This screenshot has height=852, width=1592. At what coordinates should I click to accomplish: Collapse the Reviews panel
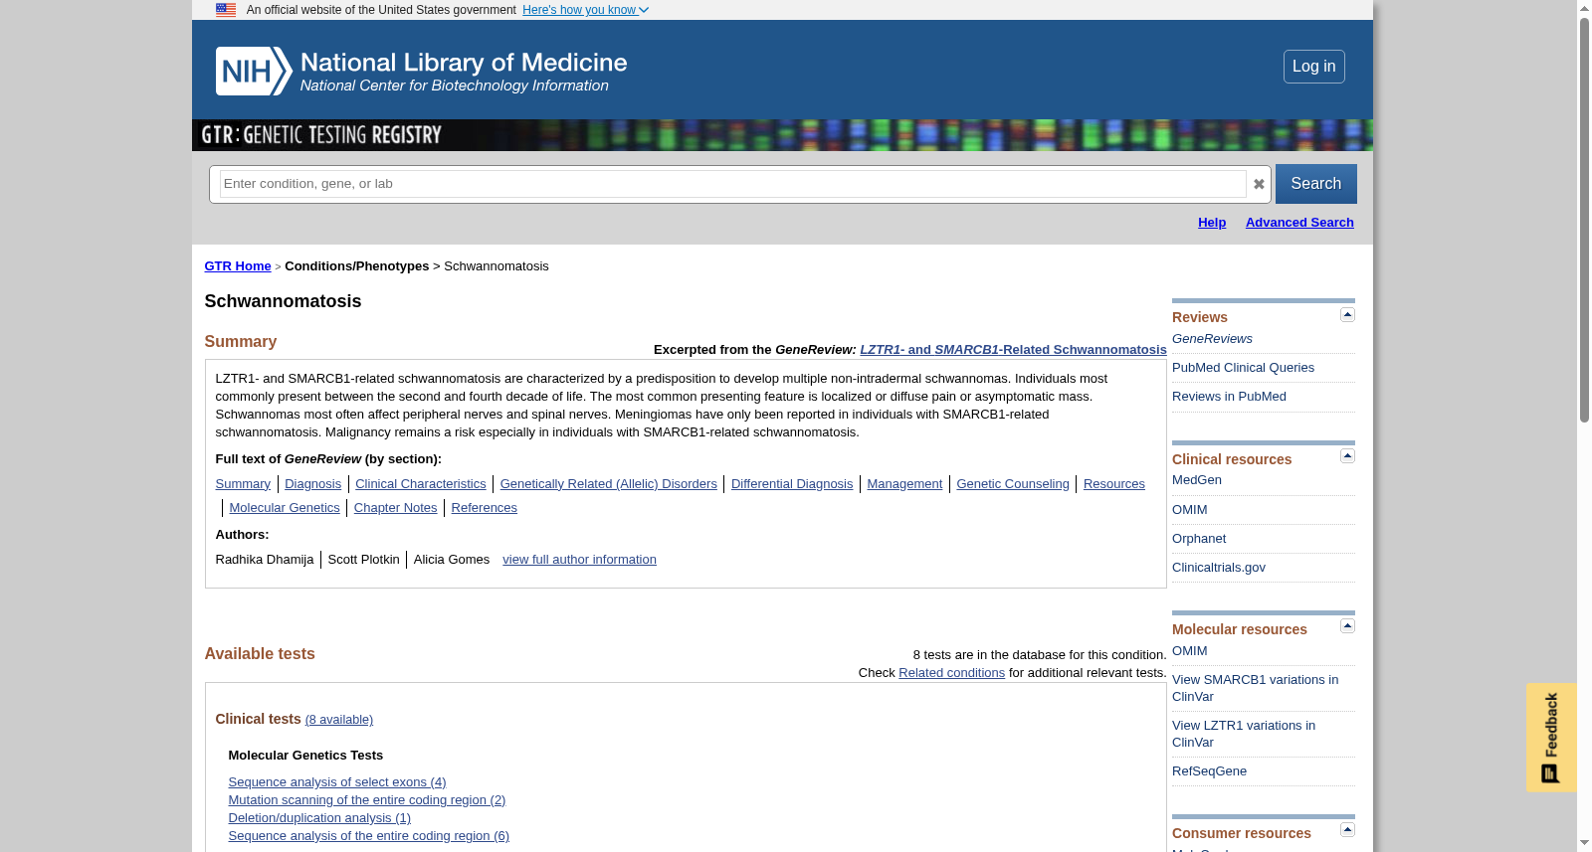pyautogui.click(x=1347, y=315)
